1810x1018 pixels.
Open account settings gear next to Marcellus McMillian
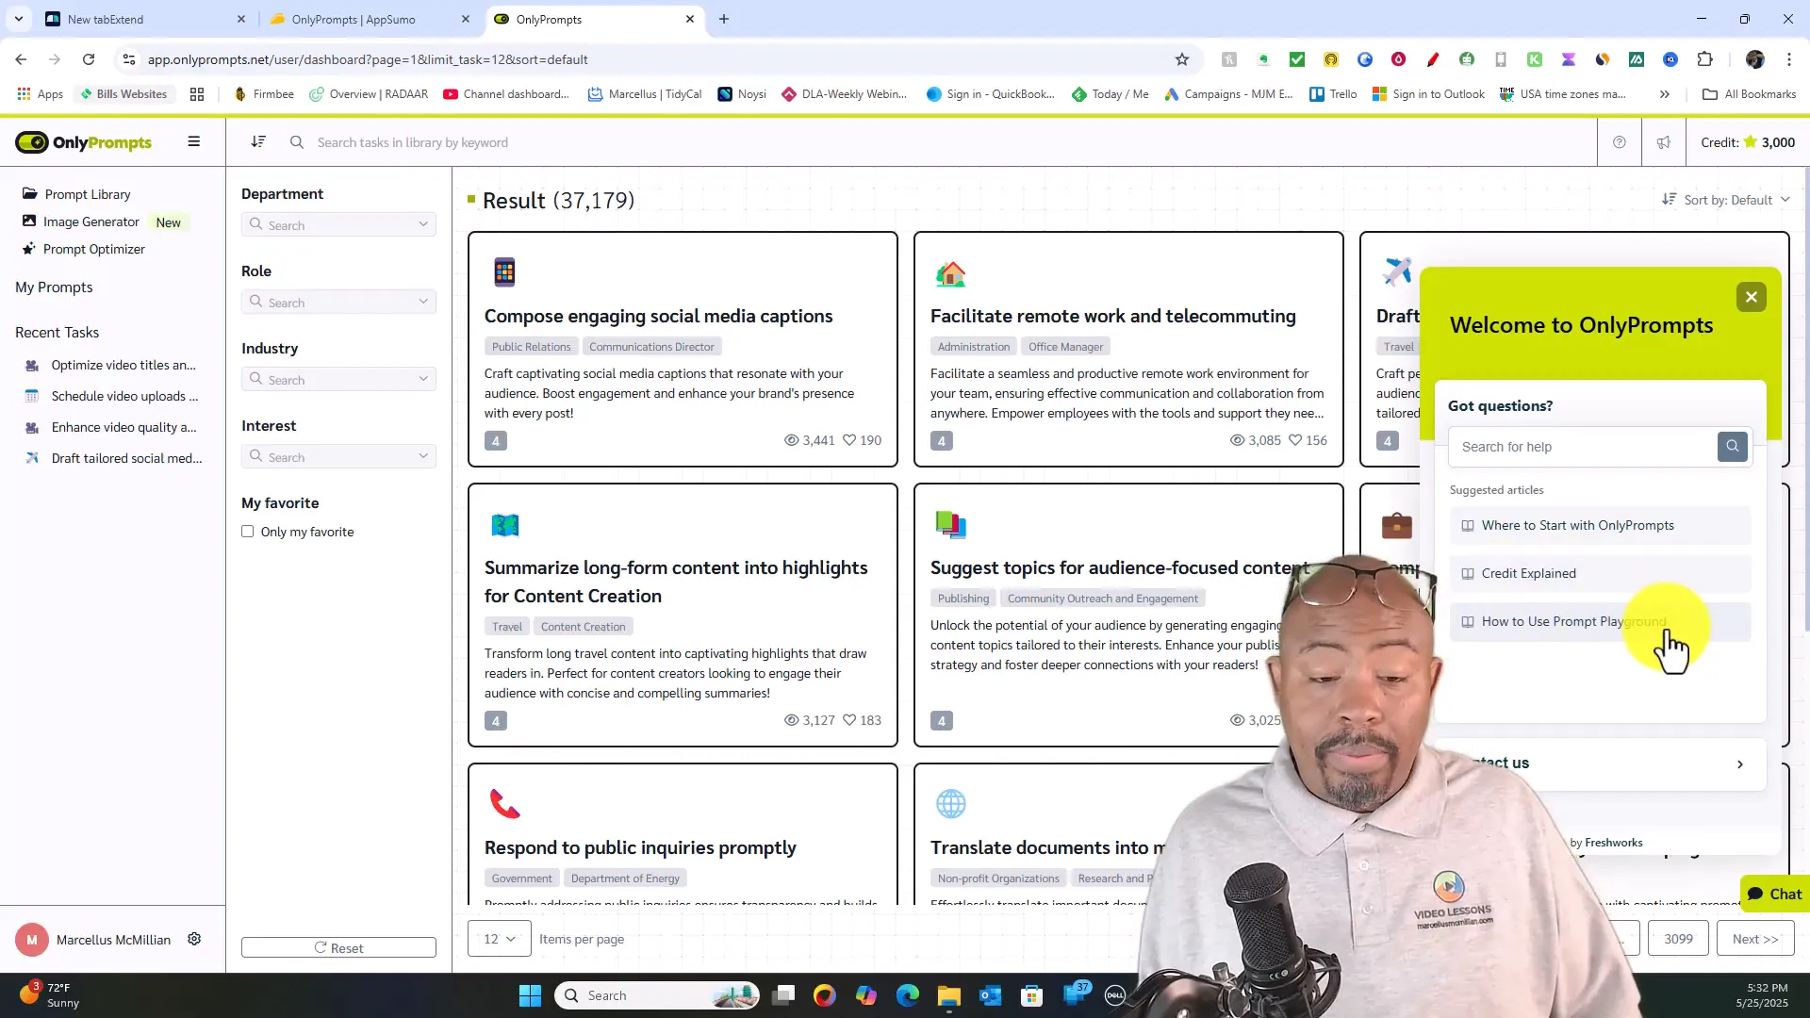click(x=194, y=939)
